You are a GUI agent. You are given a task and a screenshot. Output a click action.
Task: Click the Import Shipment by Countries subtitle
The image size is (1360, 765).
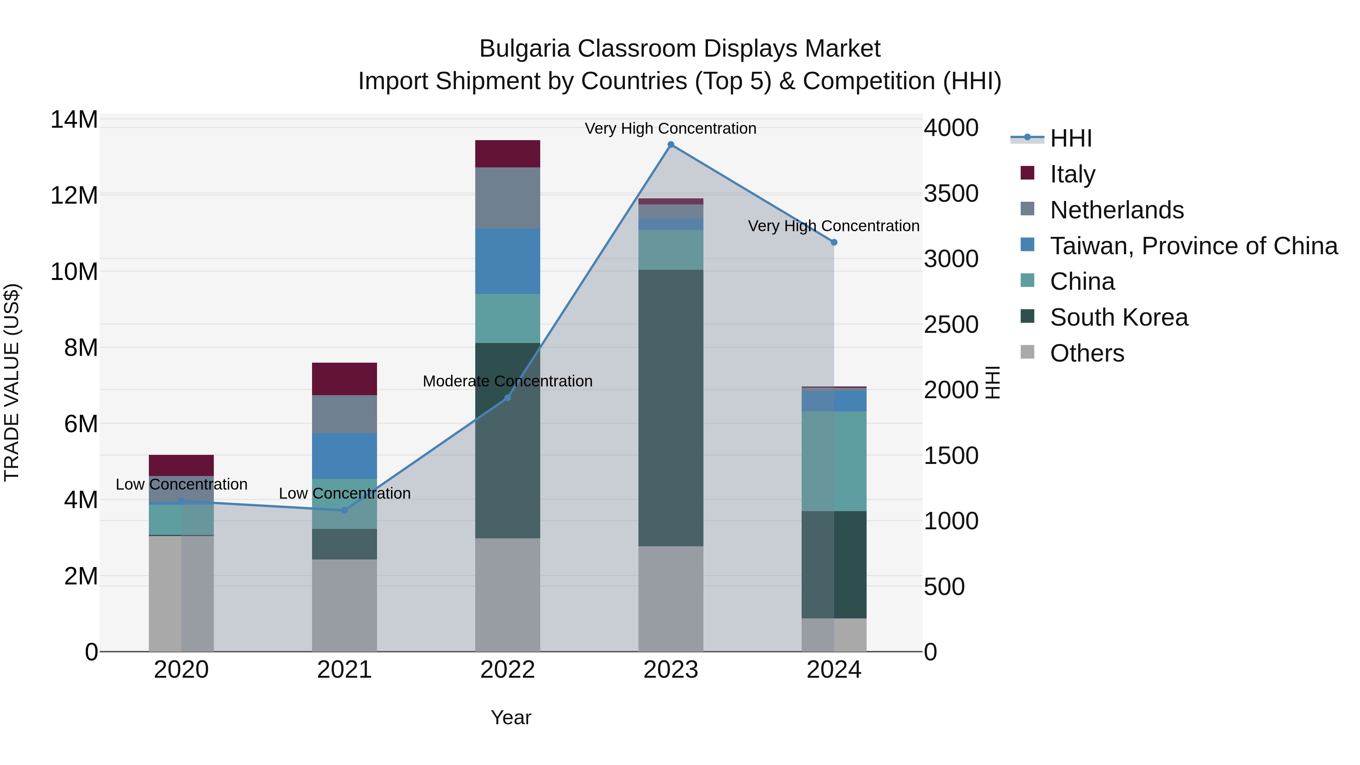click(680, 81)
